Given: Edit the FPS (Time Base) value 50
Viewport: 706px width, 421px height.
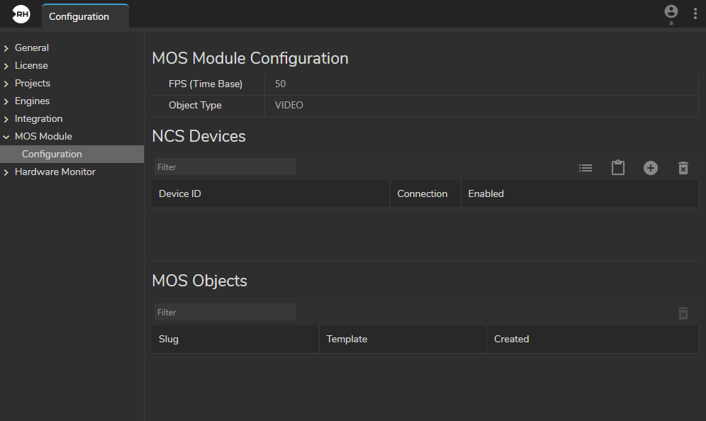Looking at the screenshot, I should coord(281,84).
